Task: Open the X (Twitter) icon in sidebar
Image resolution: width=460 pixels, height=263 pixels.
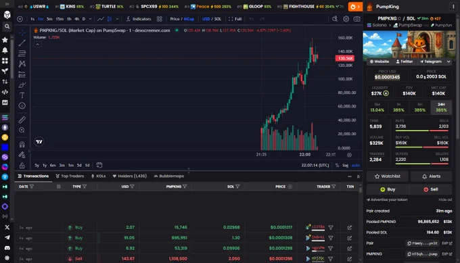Action: click(x=7, y=227)
